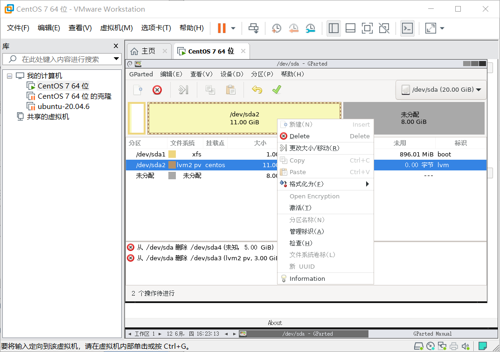Click the stretch guest display icon
The width and height of the screenshot is (500, 352).
click(431, 28)
